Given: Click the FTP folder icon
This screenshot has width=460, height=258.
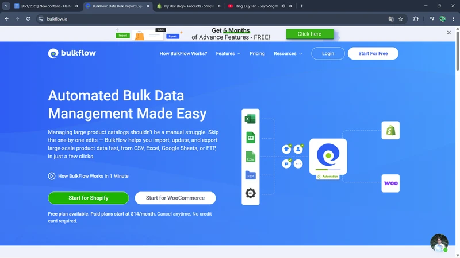Looking at the screenshot, I should [x=250, y=175].
